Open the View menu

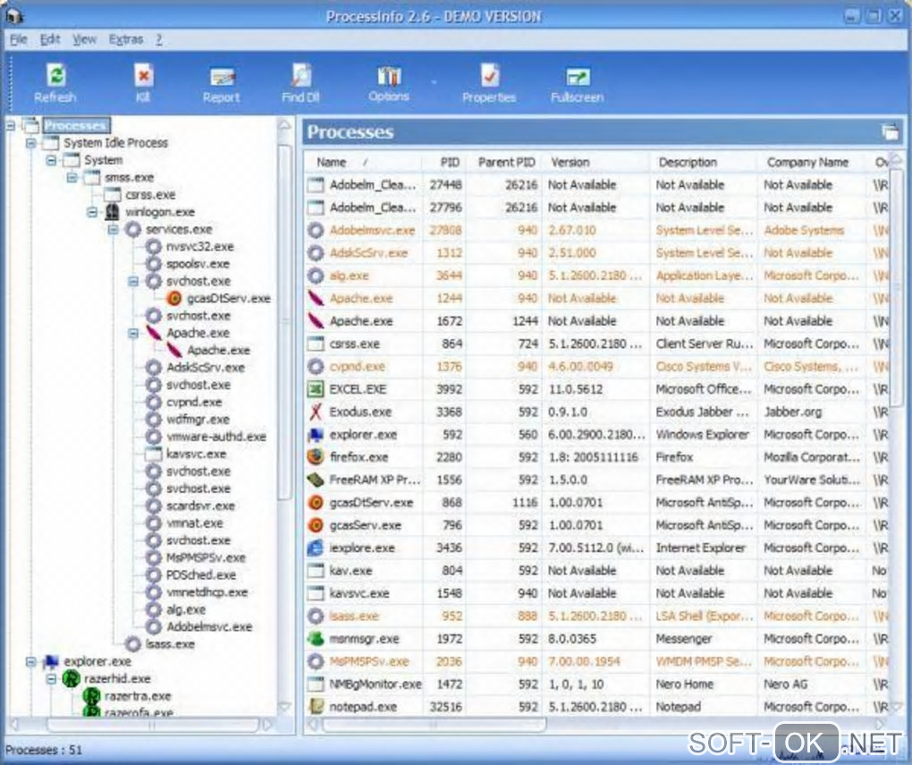(84, 39)
